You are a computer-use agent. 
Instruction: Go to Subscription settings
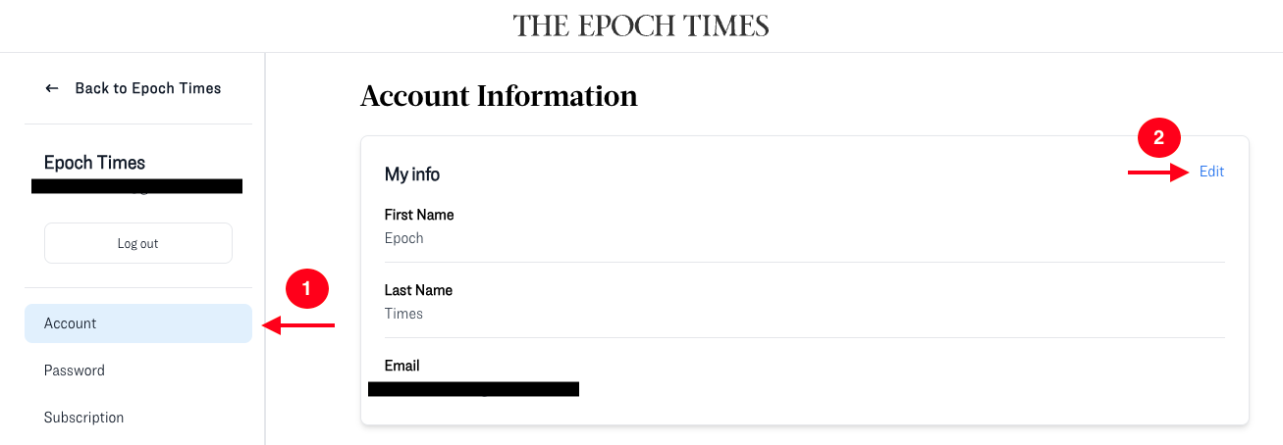84,418
